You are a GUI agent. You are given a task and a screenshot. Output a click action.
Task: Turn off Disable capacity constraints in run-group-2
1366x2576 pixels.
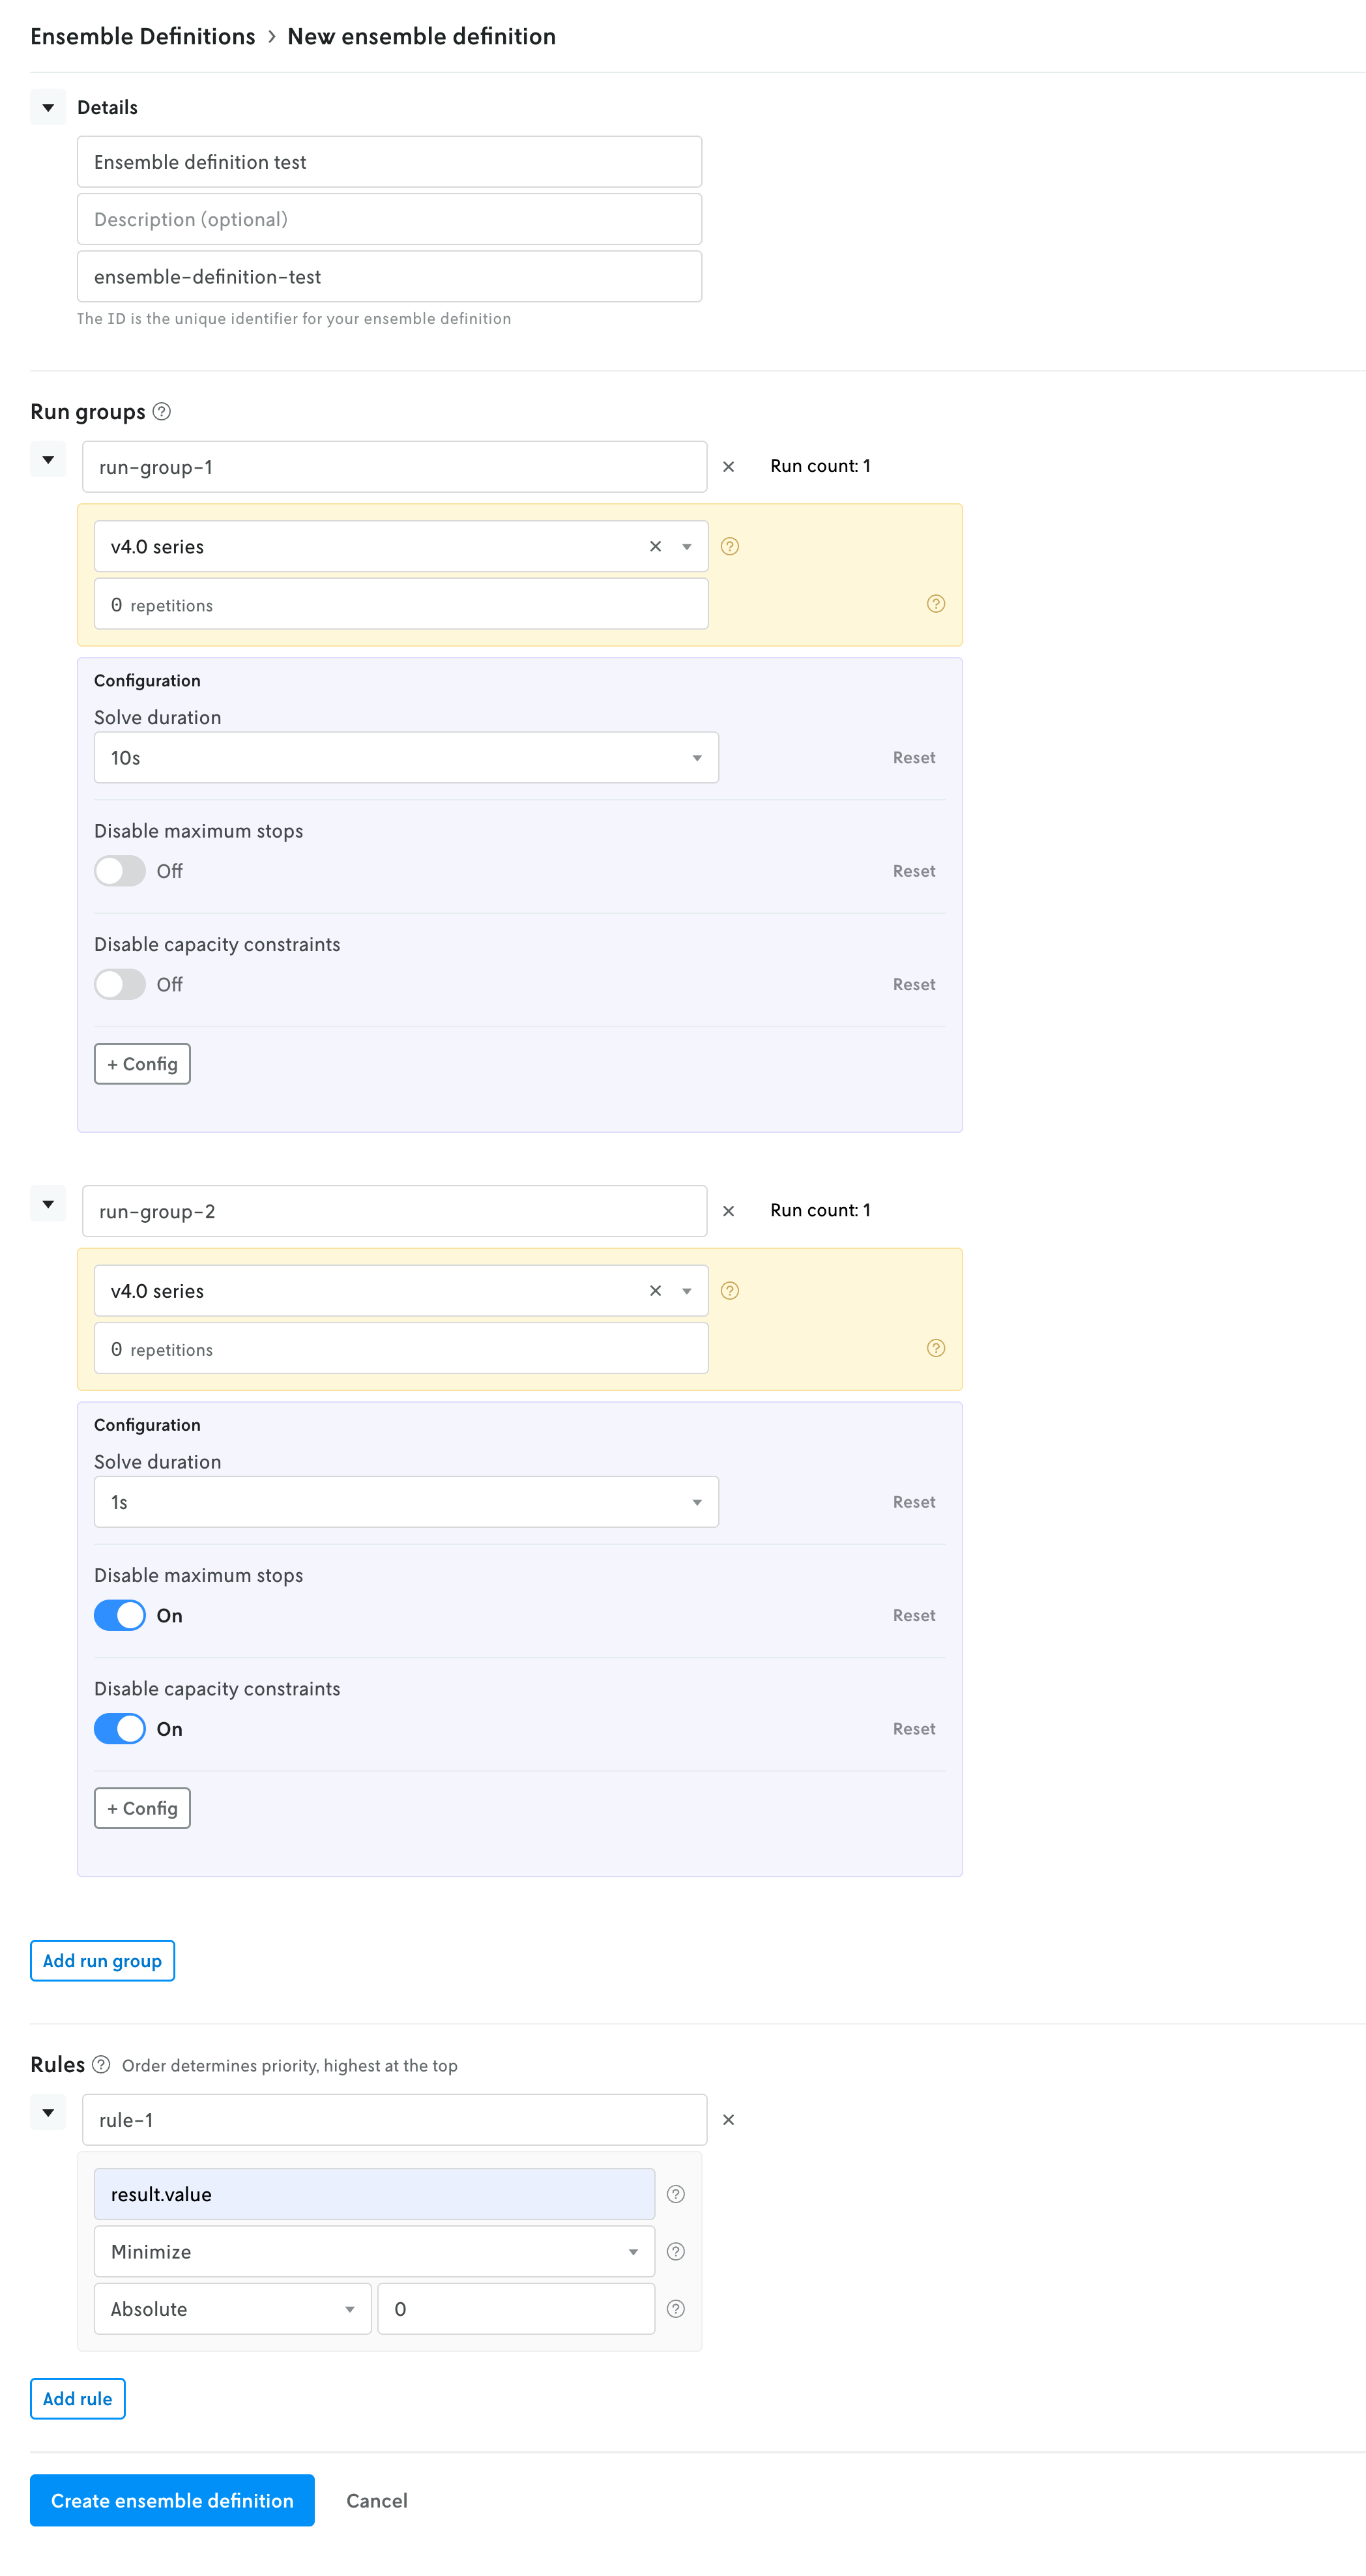point(119,1728)
